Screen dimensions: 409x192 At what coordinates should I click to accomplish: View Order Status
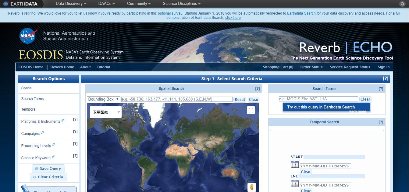pos(311,67)
